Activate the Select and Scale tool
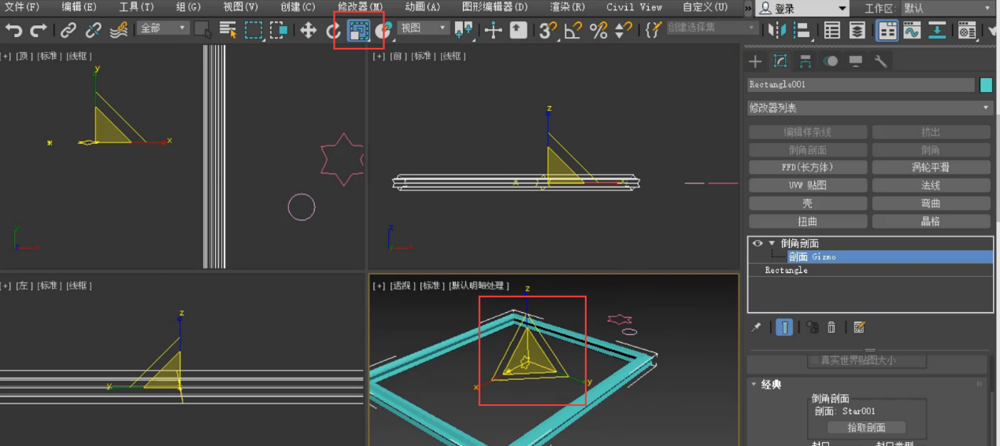The image size is (1000, 446). click(359, 31)
